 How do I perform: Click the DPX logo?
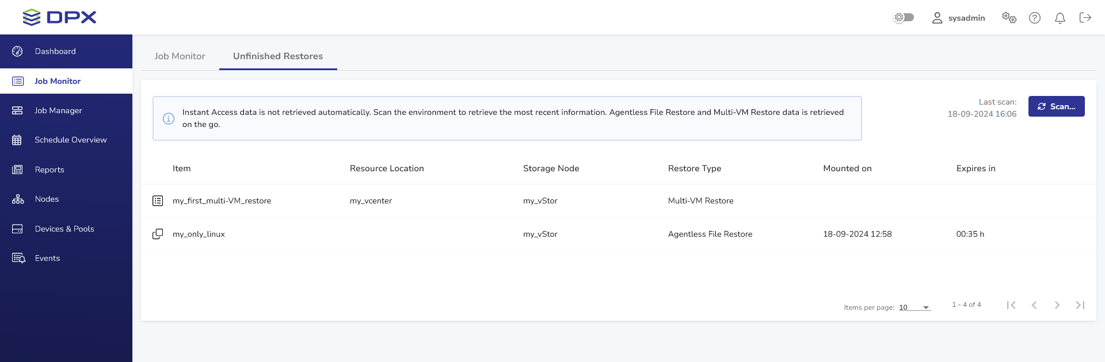(60, 17)
